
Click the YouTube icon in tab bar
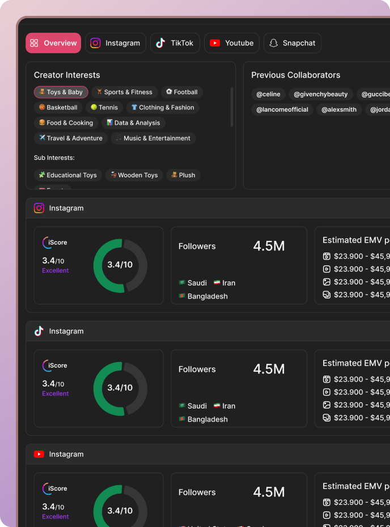(x=215, y=43)
